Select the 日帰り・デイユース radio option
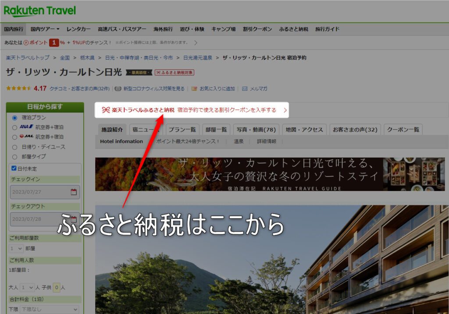The image size is (449, 314). point(15,147)
